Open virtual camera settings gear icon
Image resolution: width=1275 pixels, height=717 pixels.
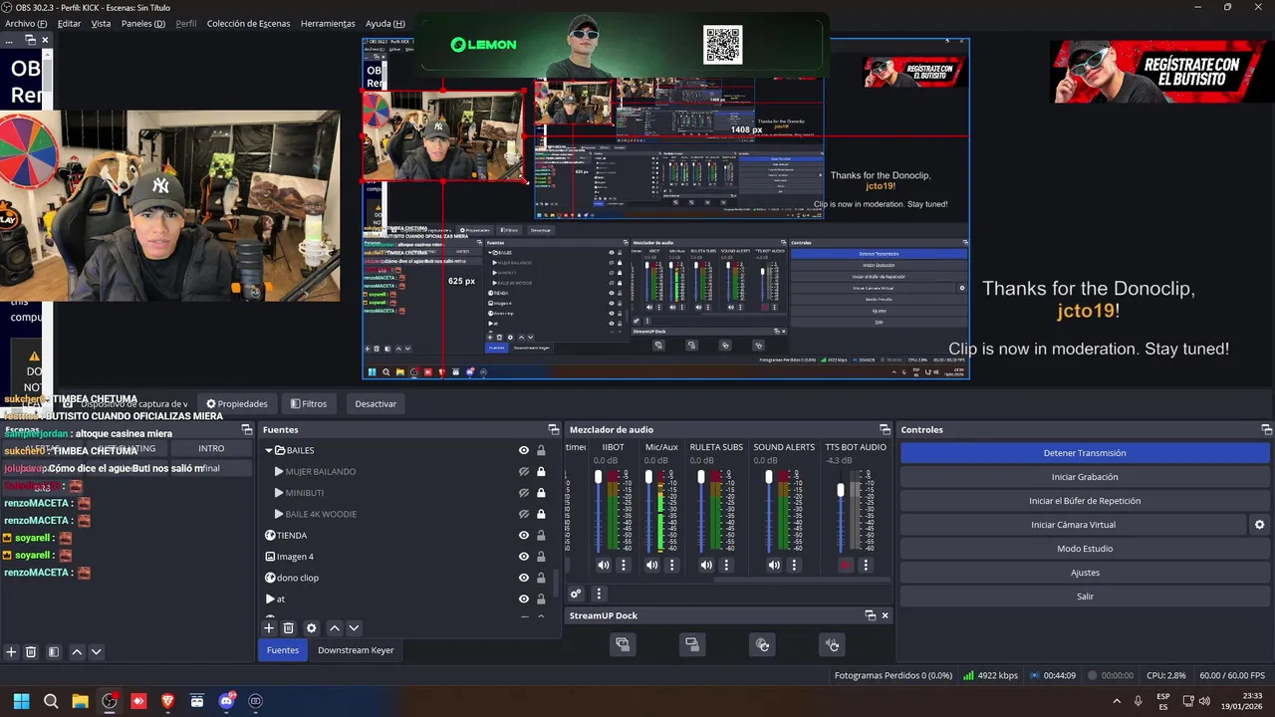point(1259,525)
